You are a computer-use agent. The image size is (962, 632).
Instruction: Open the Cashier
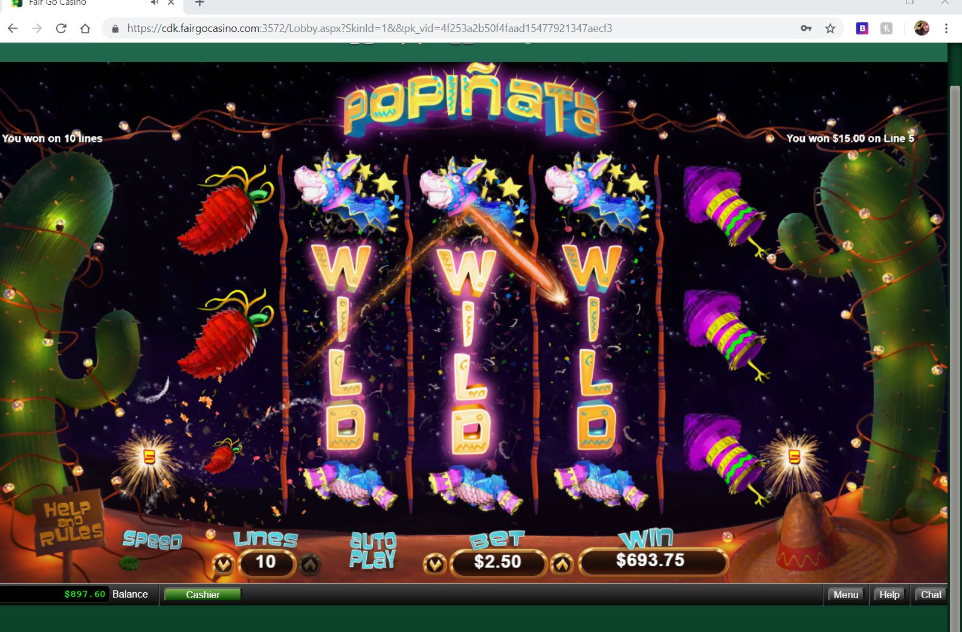[x=202, y=595]
